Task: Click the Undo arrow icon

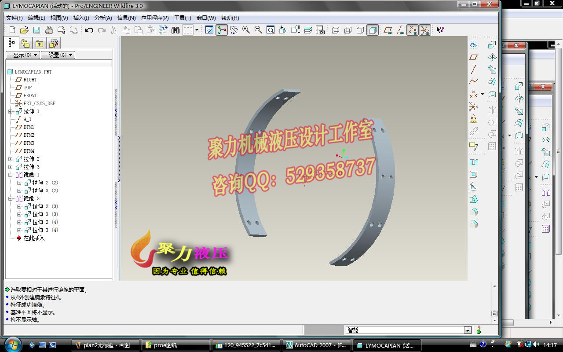Action: [89, 30]
